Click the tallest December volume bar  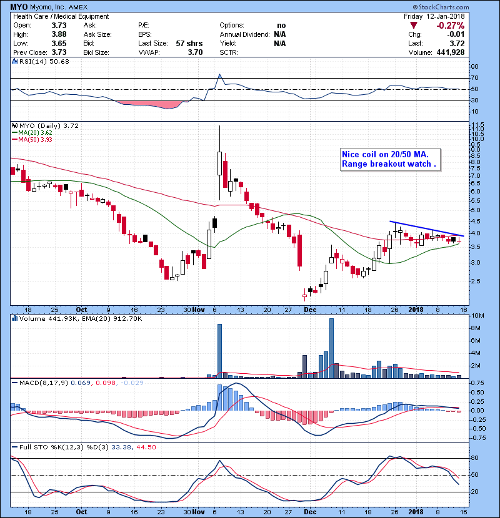pos(332,348)
